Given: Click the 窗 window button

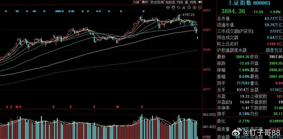Looking at the screenshot, I should [186, 2].
